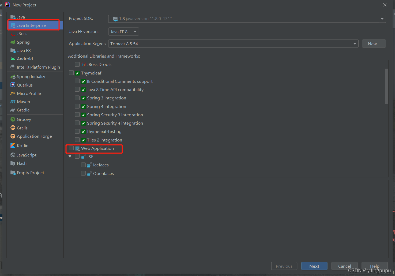The width and height of the screenshot is (395, 276).
Task: Click the JBoss Drools framework icon
Action: pyautogui.click(x=84, y=65)
